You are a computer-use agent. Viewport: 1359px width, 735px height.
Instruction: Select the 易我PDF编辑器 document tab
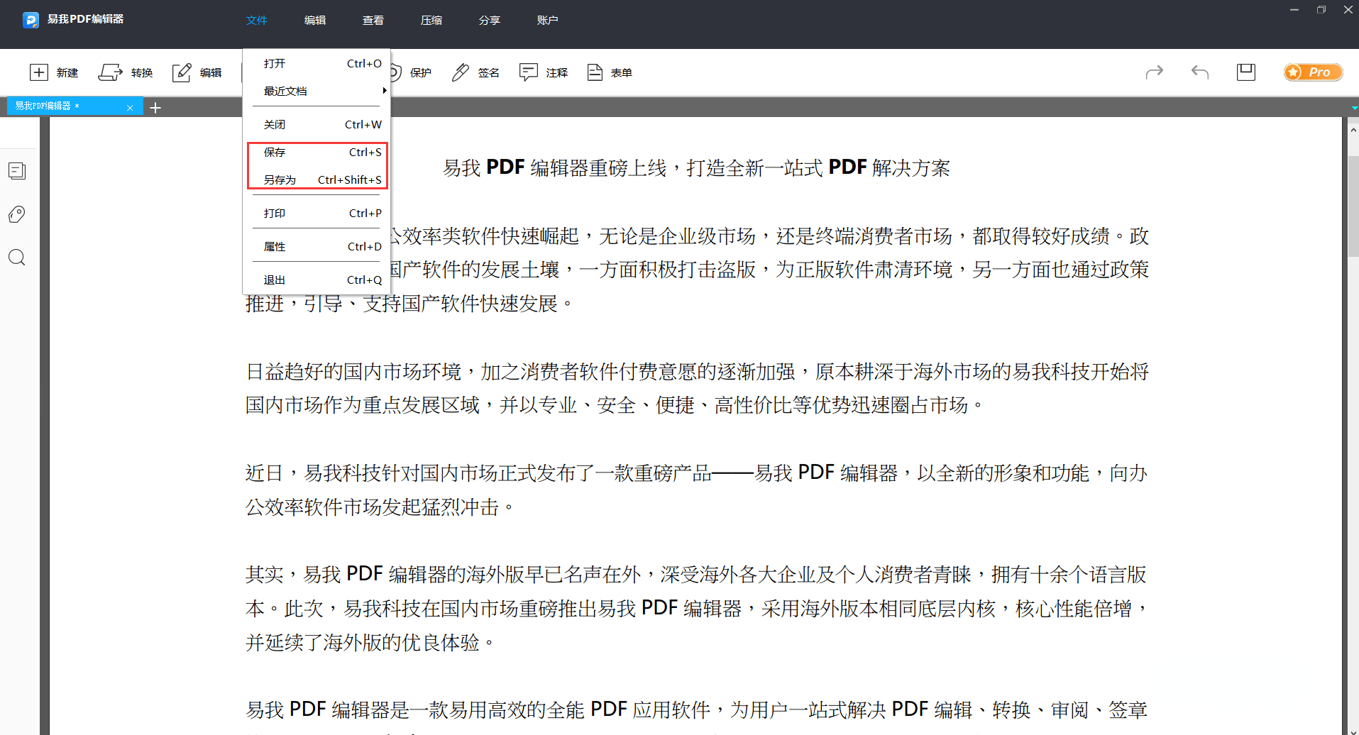pos(75,106)
